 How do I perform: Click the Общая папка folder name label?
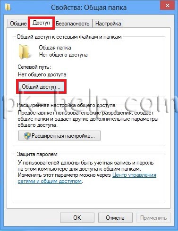click(x=55, y=48)
